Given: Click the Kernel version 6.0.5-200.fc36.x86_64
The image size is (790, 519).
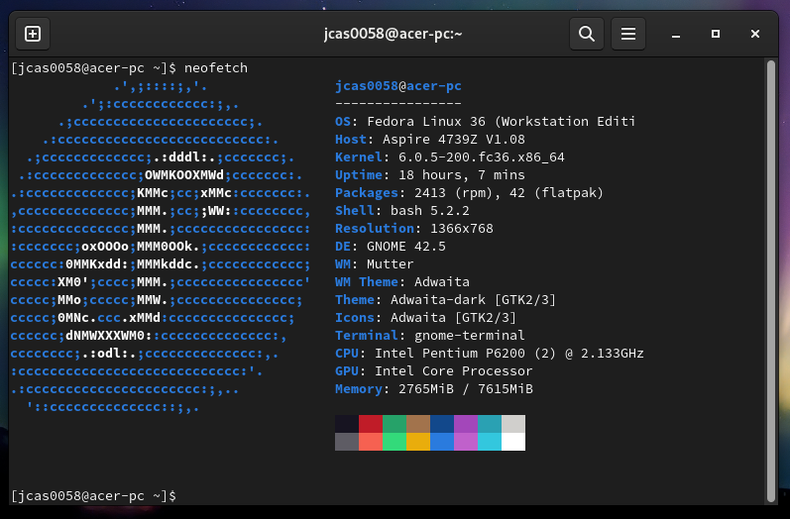Looking at the screenshot, I should point(481,157).
